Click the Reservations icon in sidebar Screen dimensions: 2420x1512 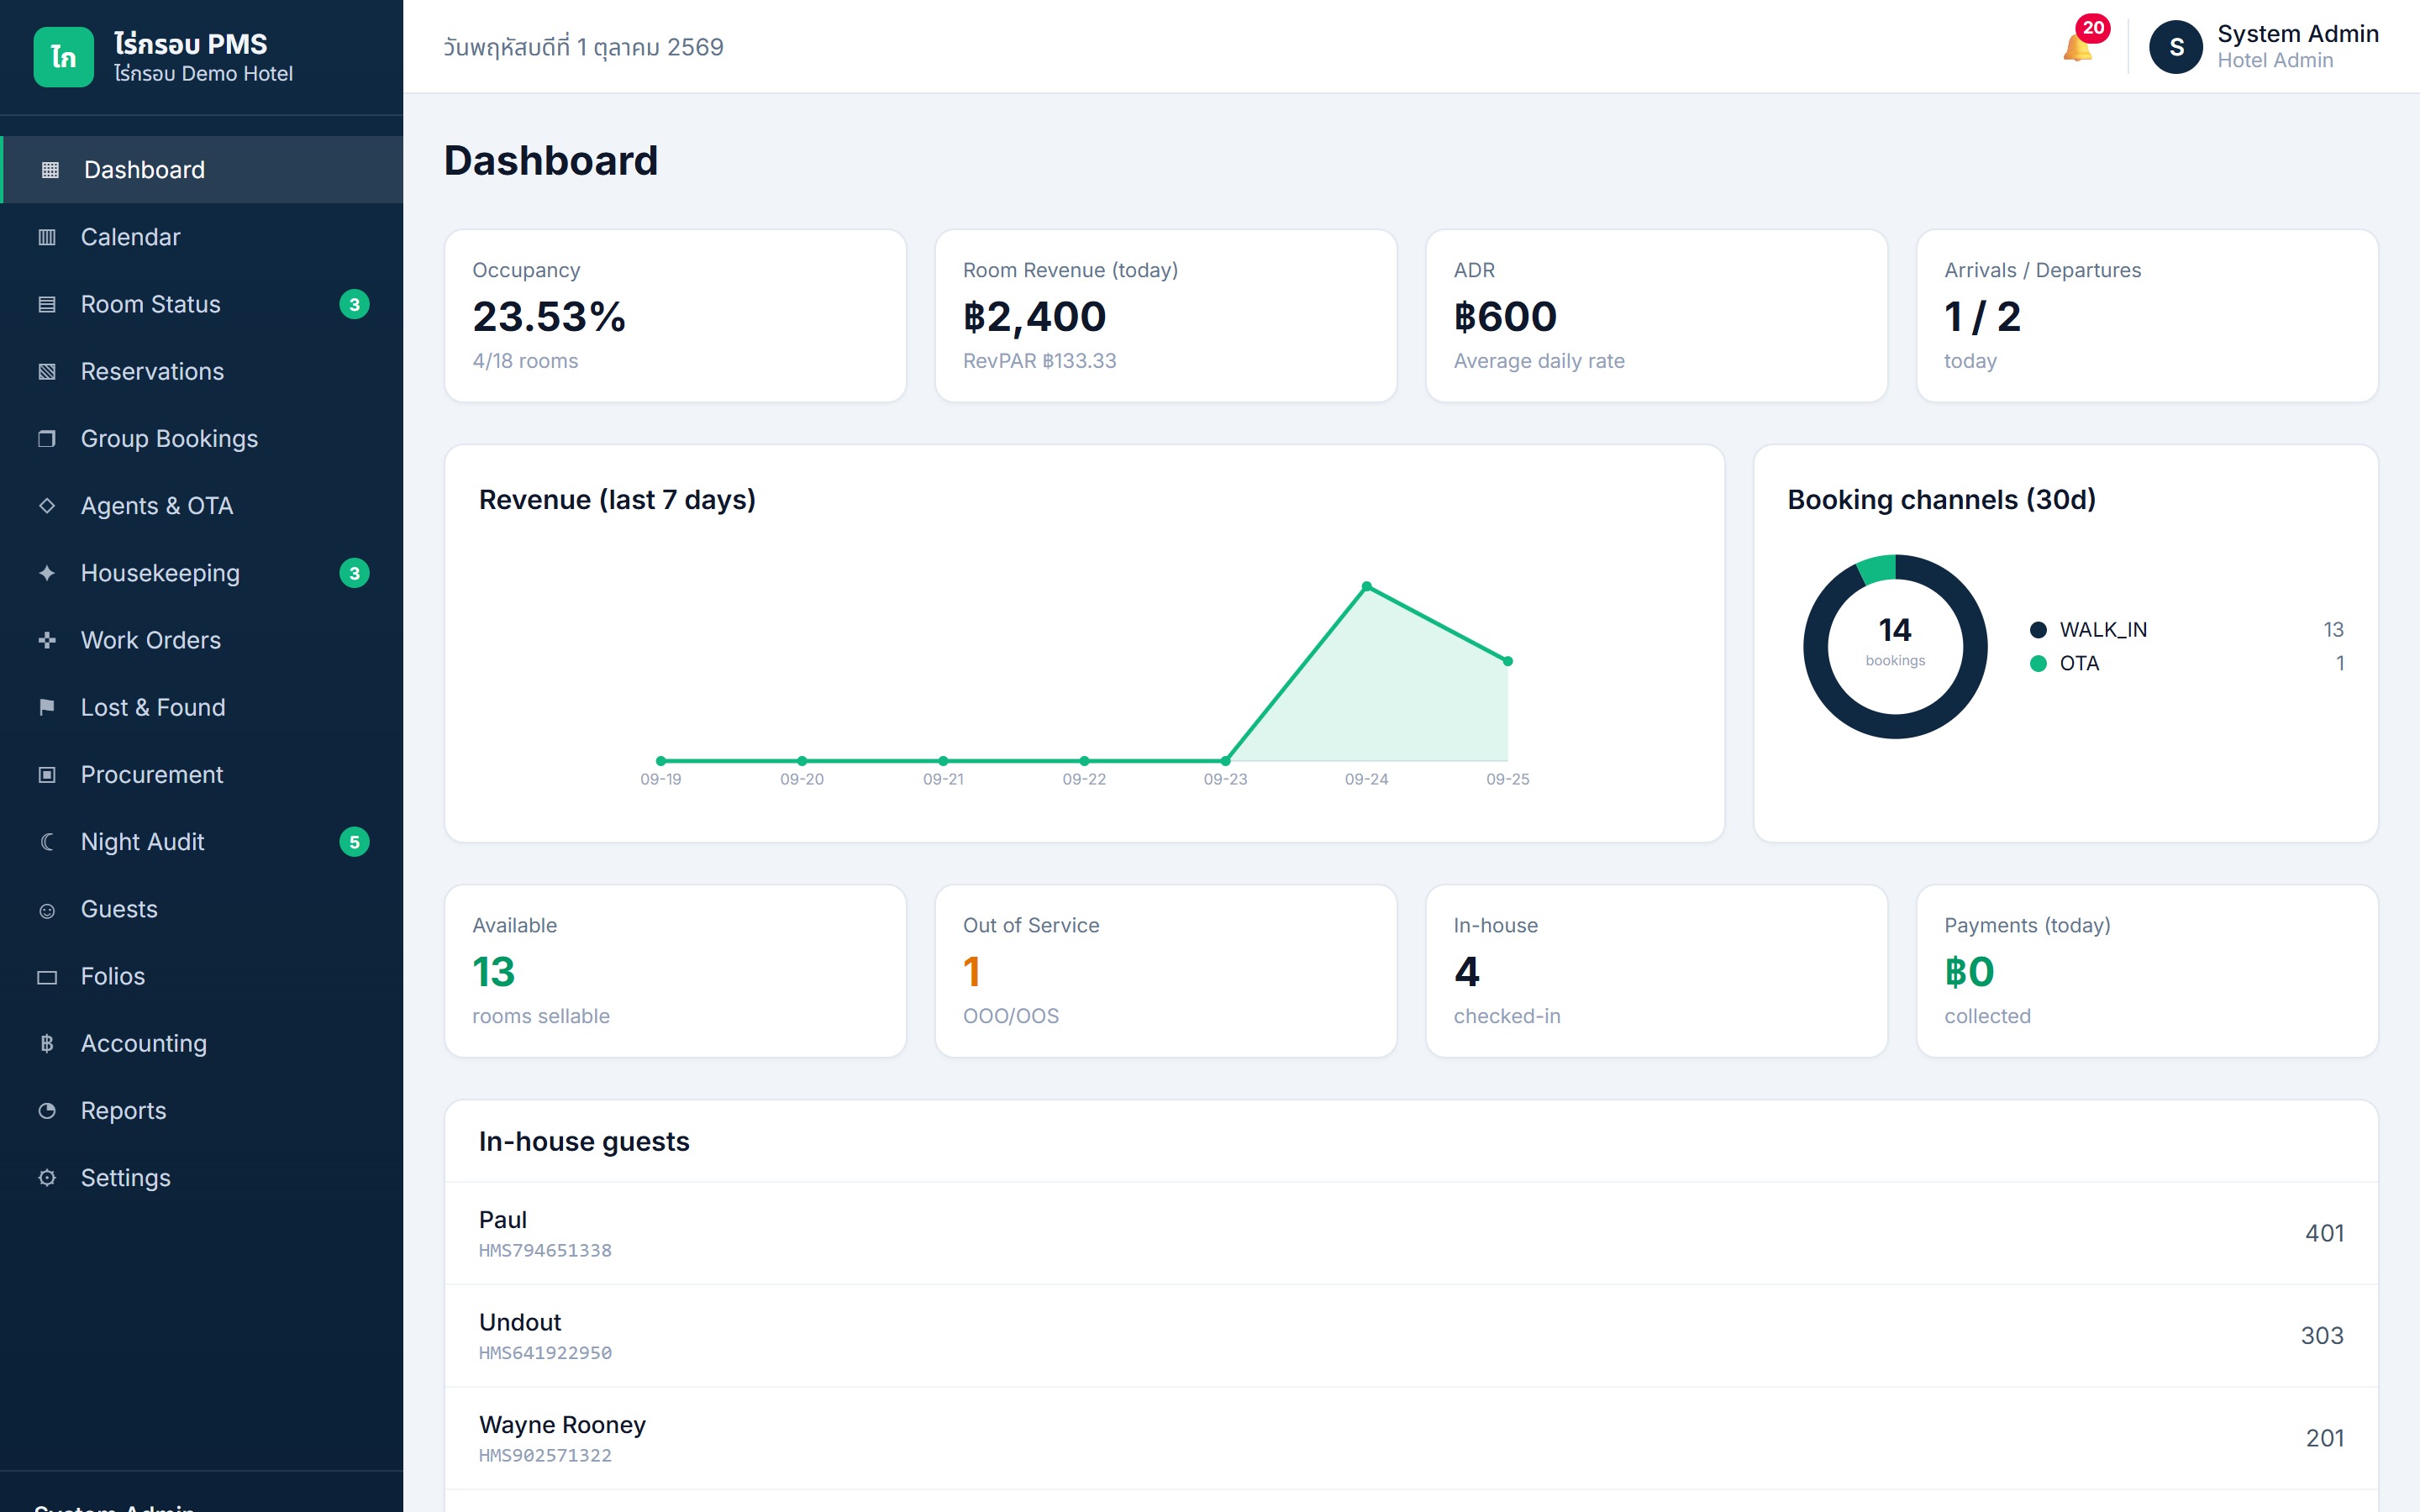pos(47,371)
